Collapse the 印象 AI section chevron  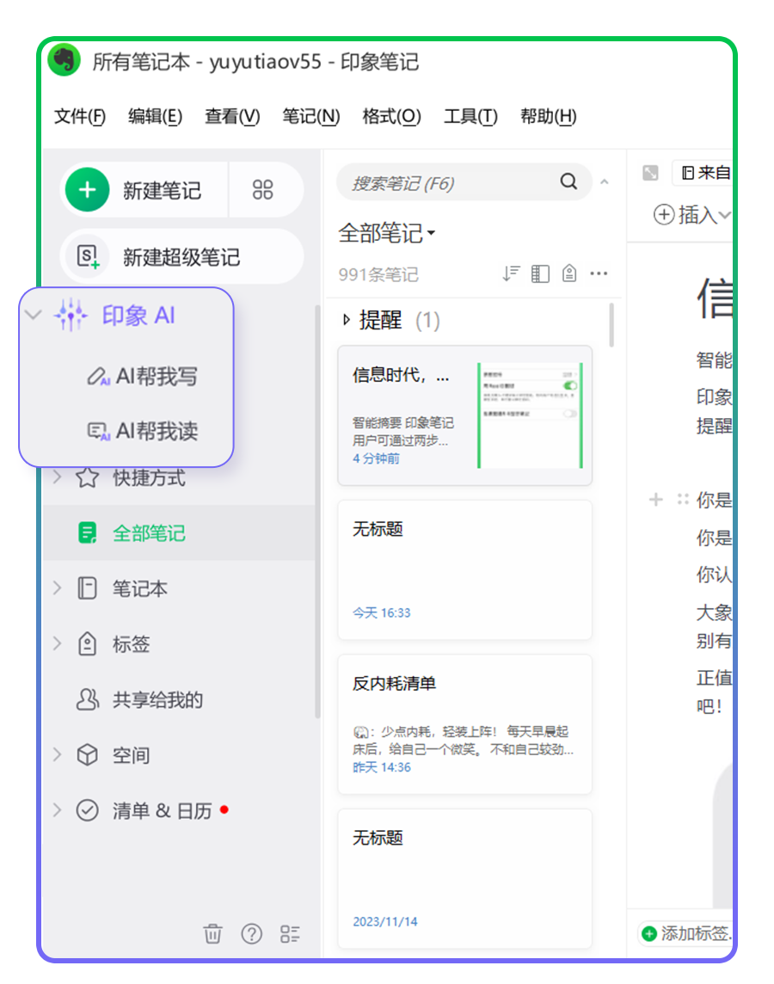pos(34,315)
